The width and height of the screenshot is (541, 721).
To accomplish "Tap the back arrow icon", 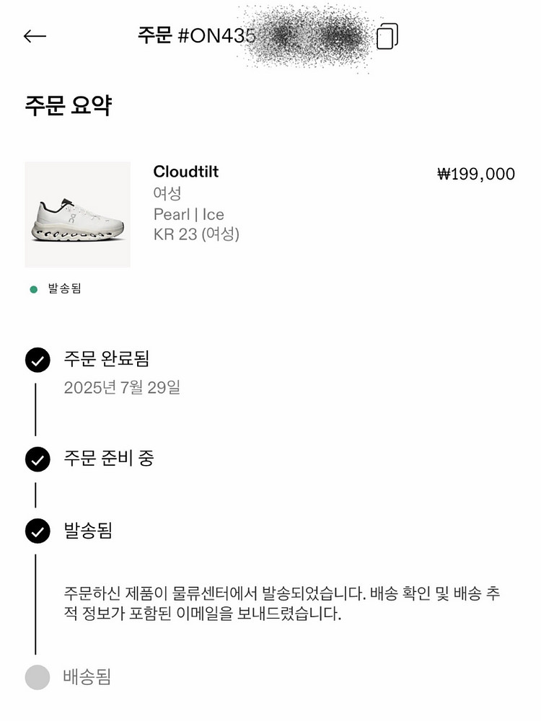I will (x=35, y=36).
